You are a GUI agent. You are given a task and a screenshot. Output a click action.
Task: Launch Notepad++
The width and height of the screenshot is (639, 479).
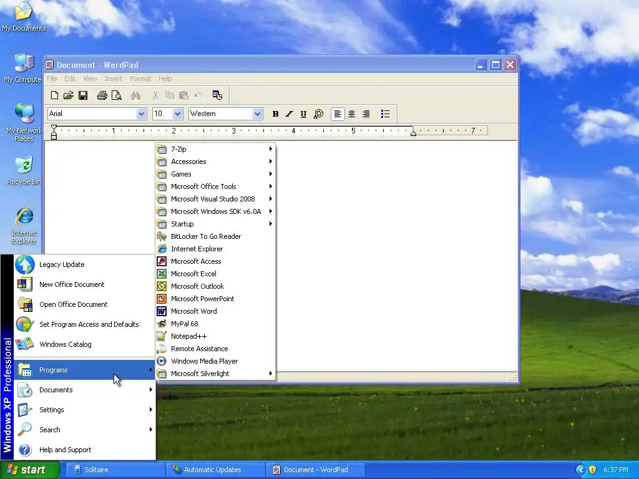click(x=215, y=336)
